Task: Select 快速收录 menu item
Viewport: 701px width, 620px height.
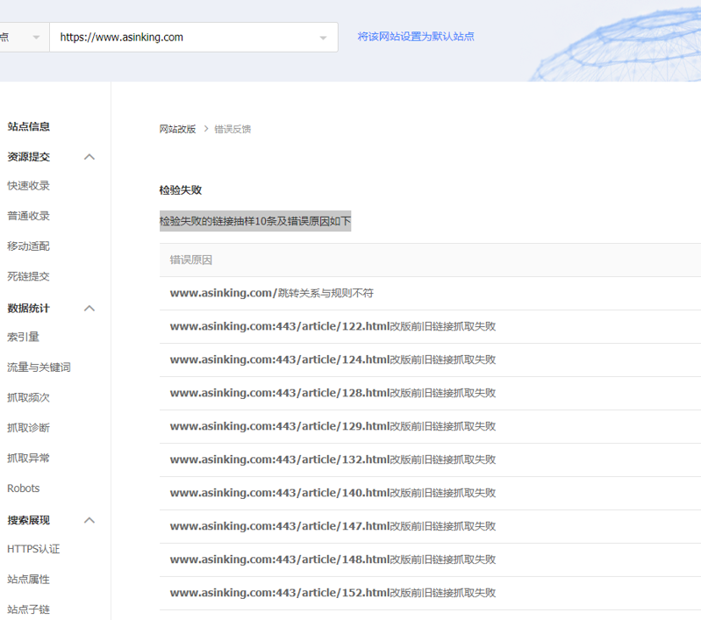Action: click(29, 186)
